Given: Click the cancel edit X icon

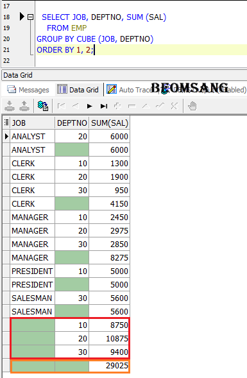Looking at the screenshot, I should tap(175, 106).
